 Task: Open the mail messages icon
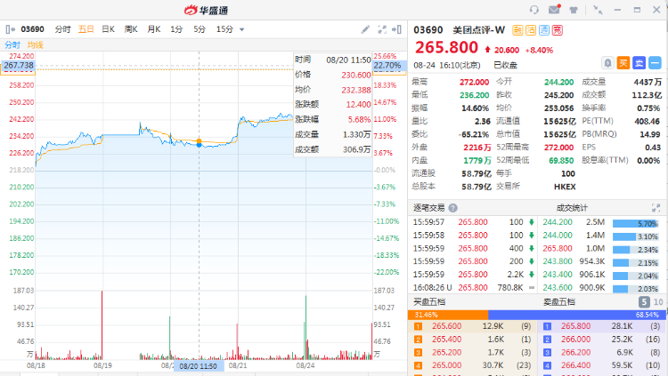pyautogui.click(x=554, y=10)
